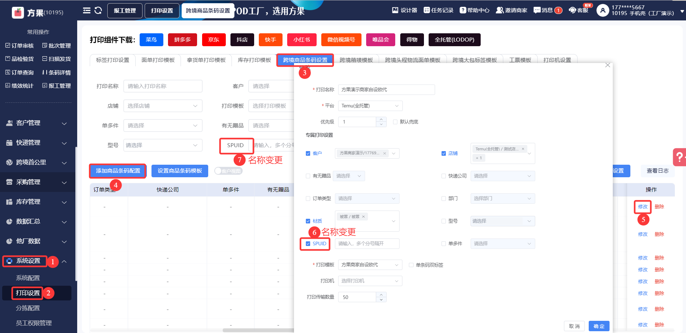
Task: Remove the 方果商家演示 customer tag
Action: 384,153
